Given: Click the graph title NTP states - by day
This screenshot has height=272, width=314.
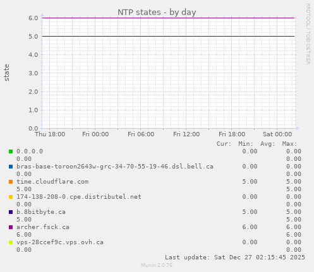Looking at the screenshot, I should [157, 12].
